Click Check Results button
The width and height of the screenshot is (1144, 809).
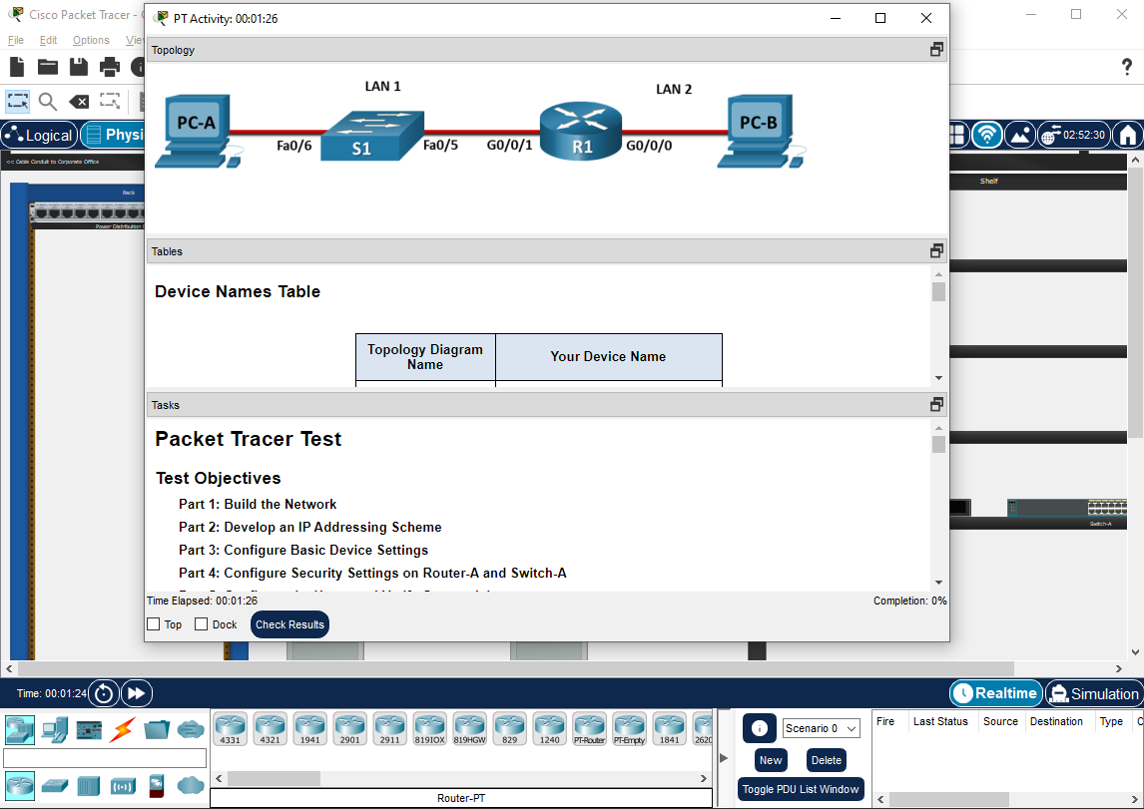[x=289, y=624]
